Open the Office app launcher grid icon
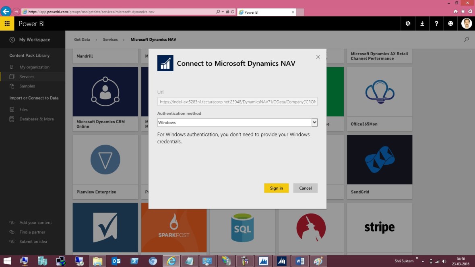The image size is (475, 267). pyautogui.click(x=7, y=23)
